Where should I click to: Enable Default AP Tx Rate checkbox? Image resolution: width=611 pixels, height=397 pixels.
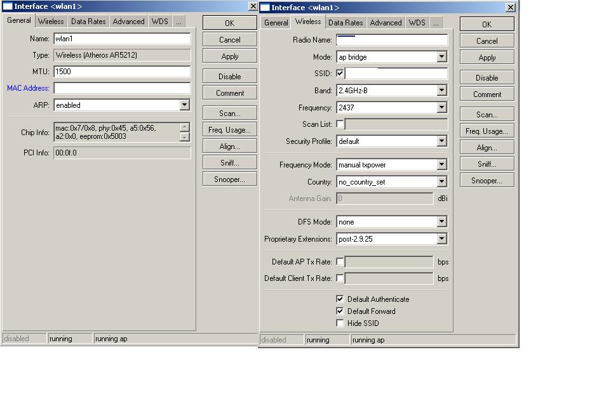[x=340, y=262]
